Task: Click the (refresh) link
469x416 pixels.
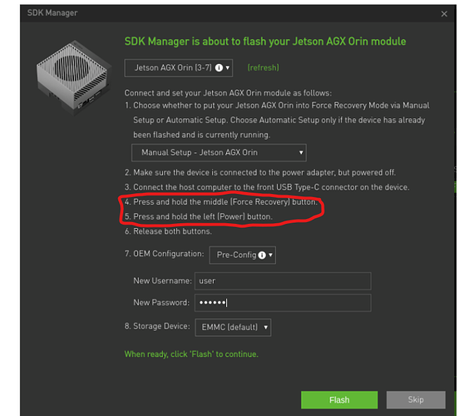Action: (x=264, y=67)
